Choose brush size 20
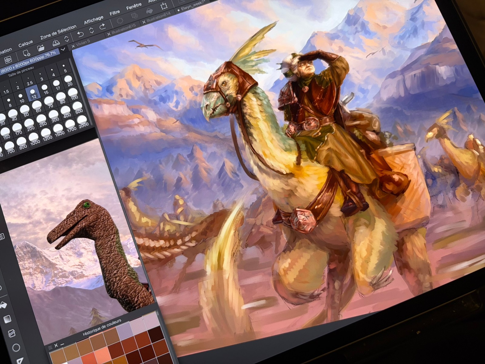 (69, 81)
